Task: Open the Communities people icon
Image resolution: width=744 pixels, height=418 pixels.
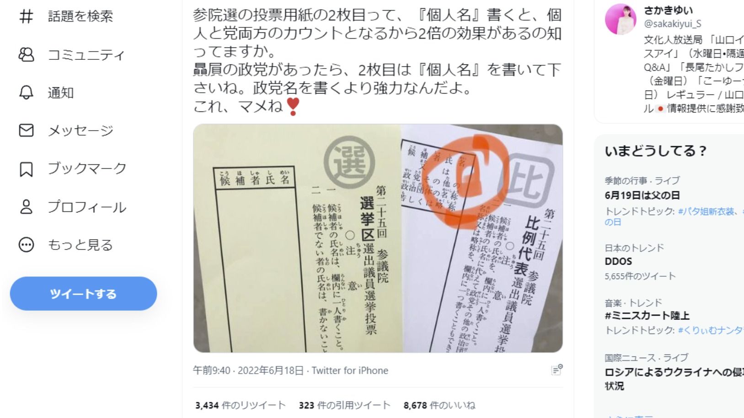Action: (x=26, y=55)
